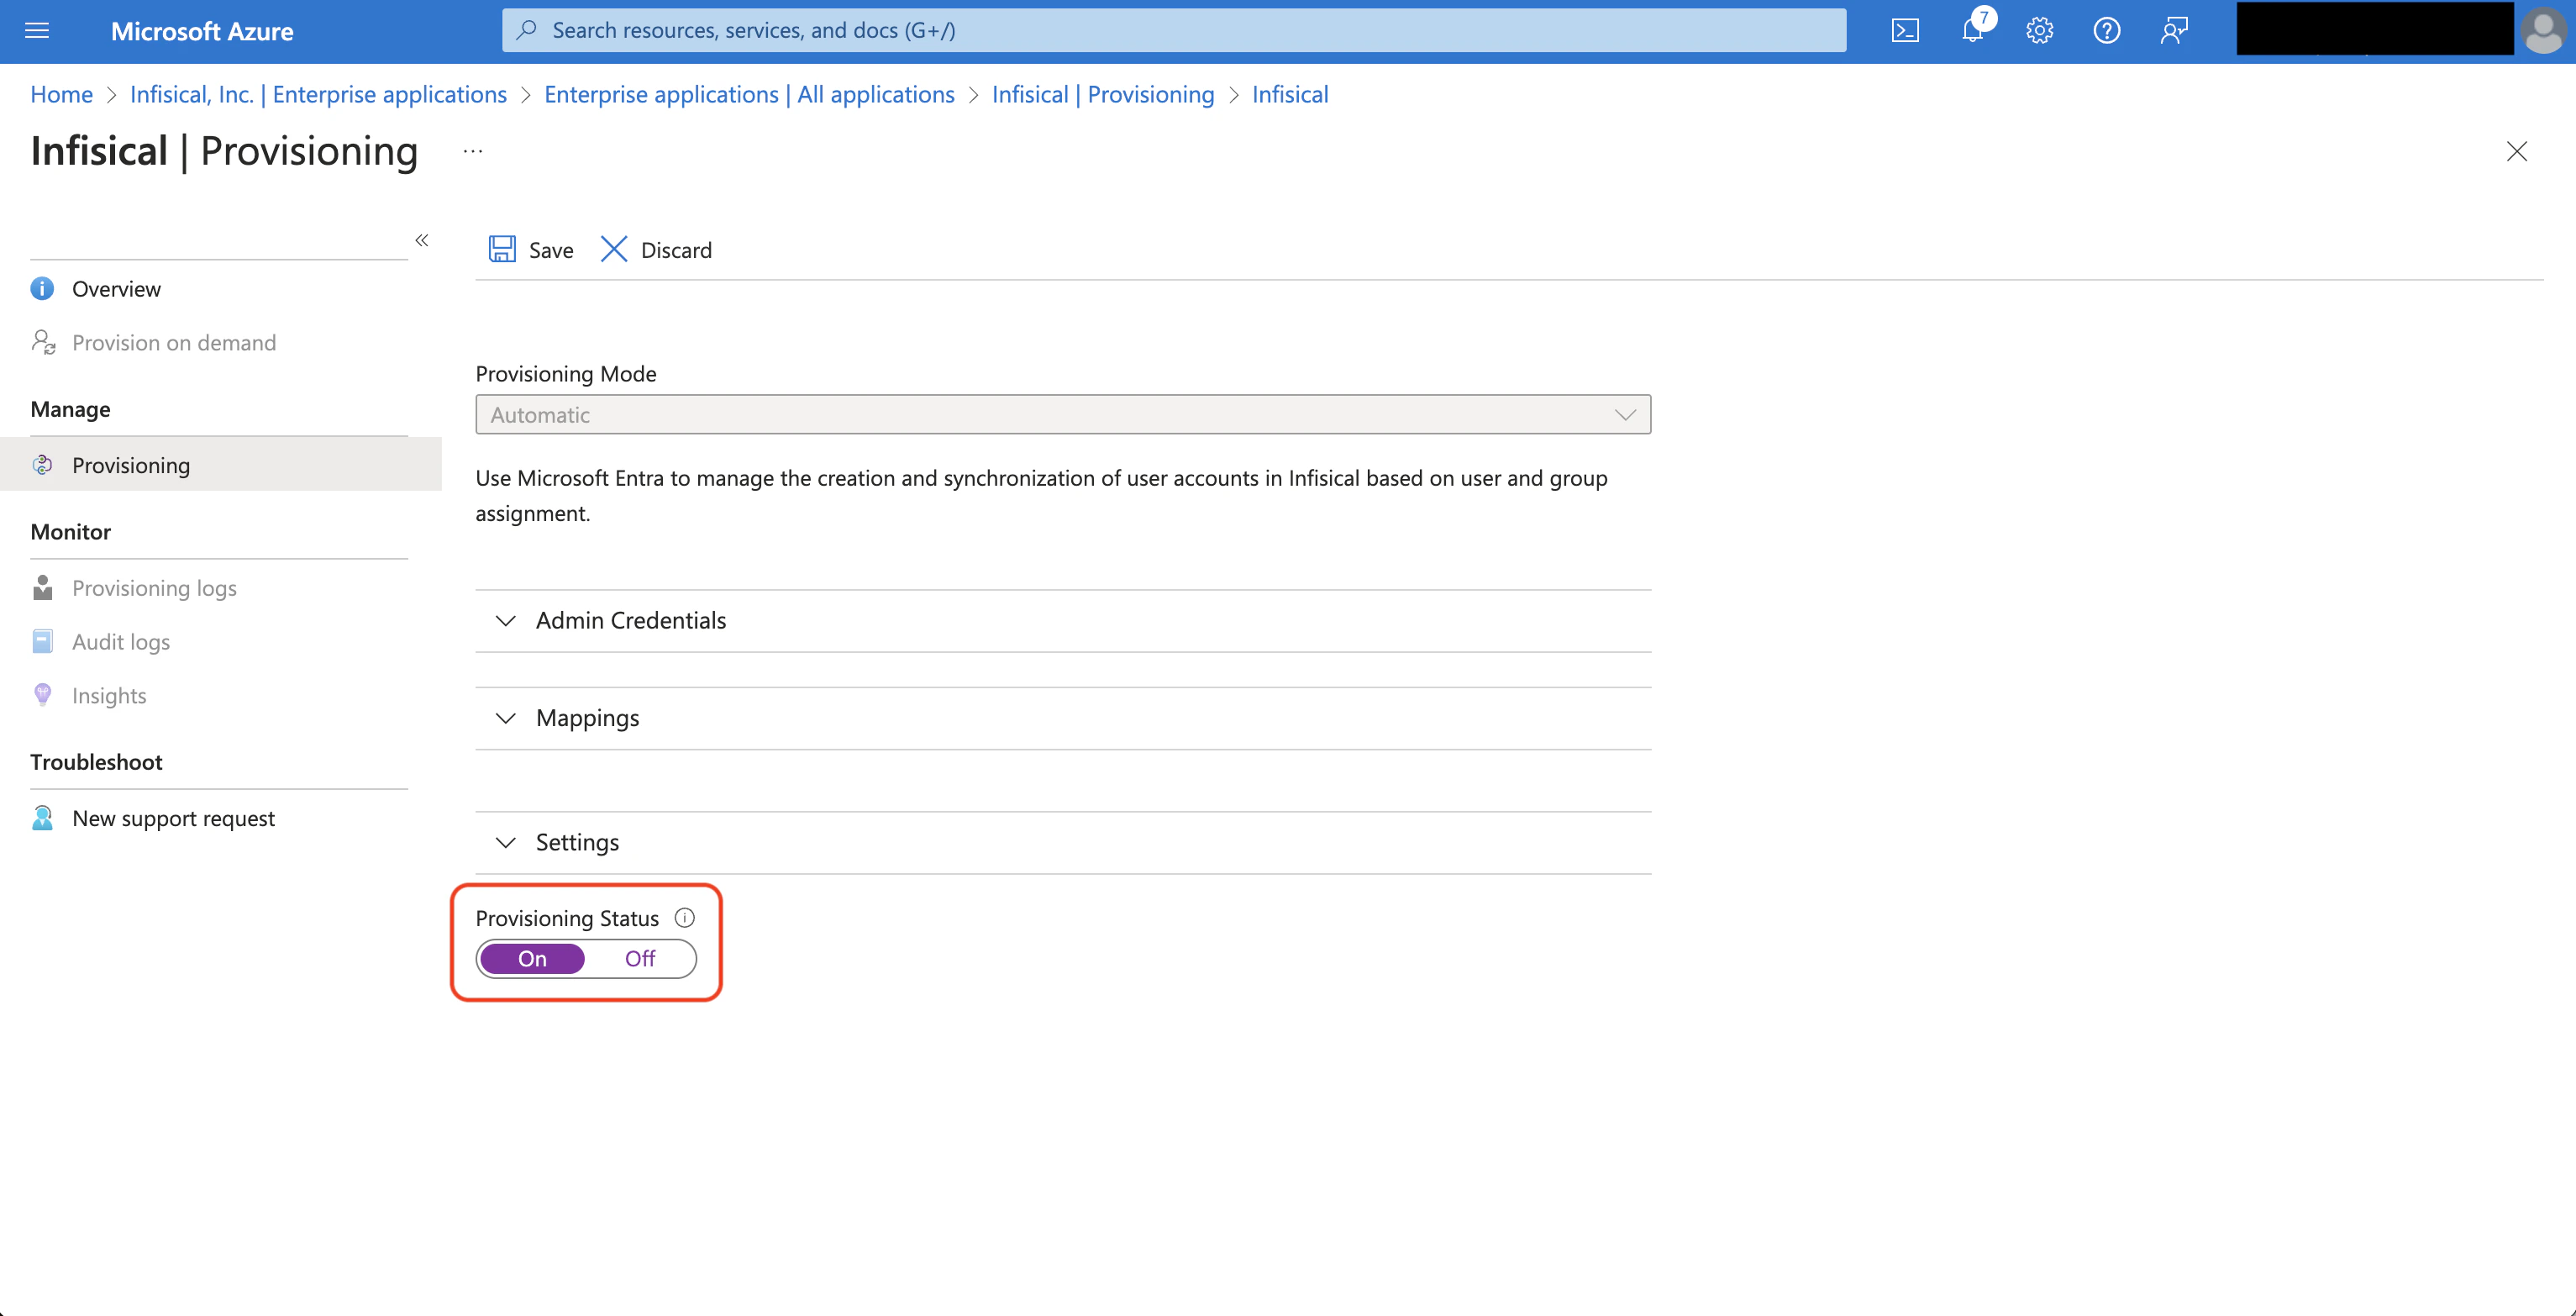2576x1316 pixels.
Task: Go to Home breadcrumb
Action: click(x=61, y=94)
